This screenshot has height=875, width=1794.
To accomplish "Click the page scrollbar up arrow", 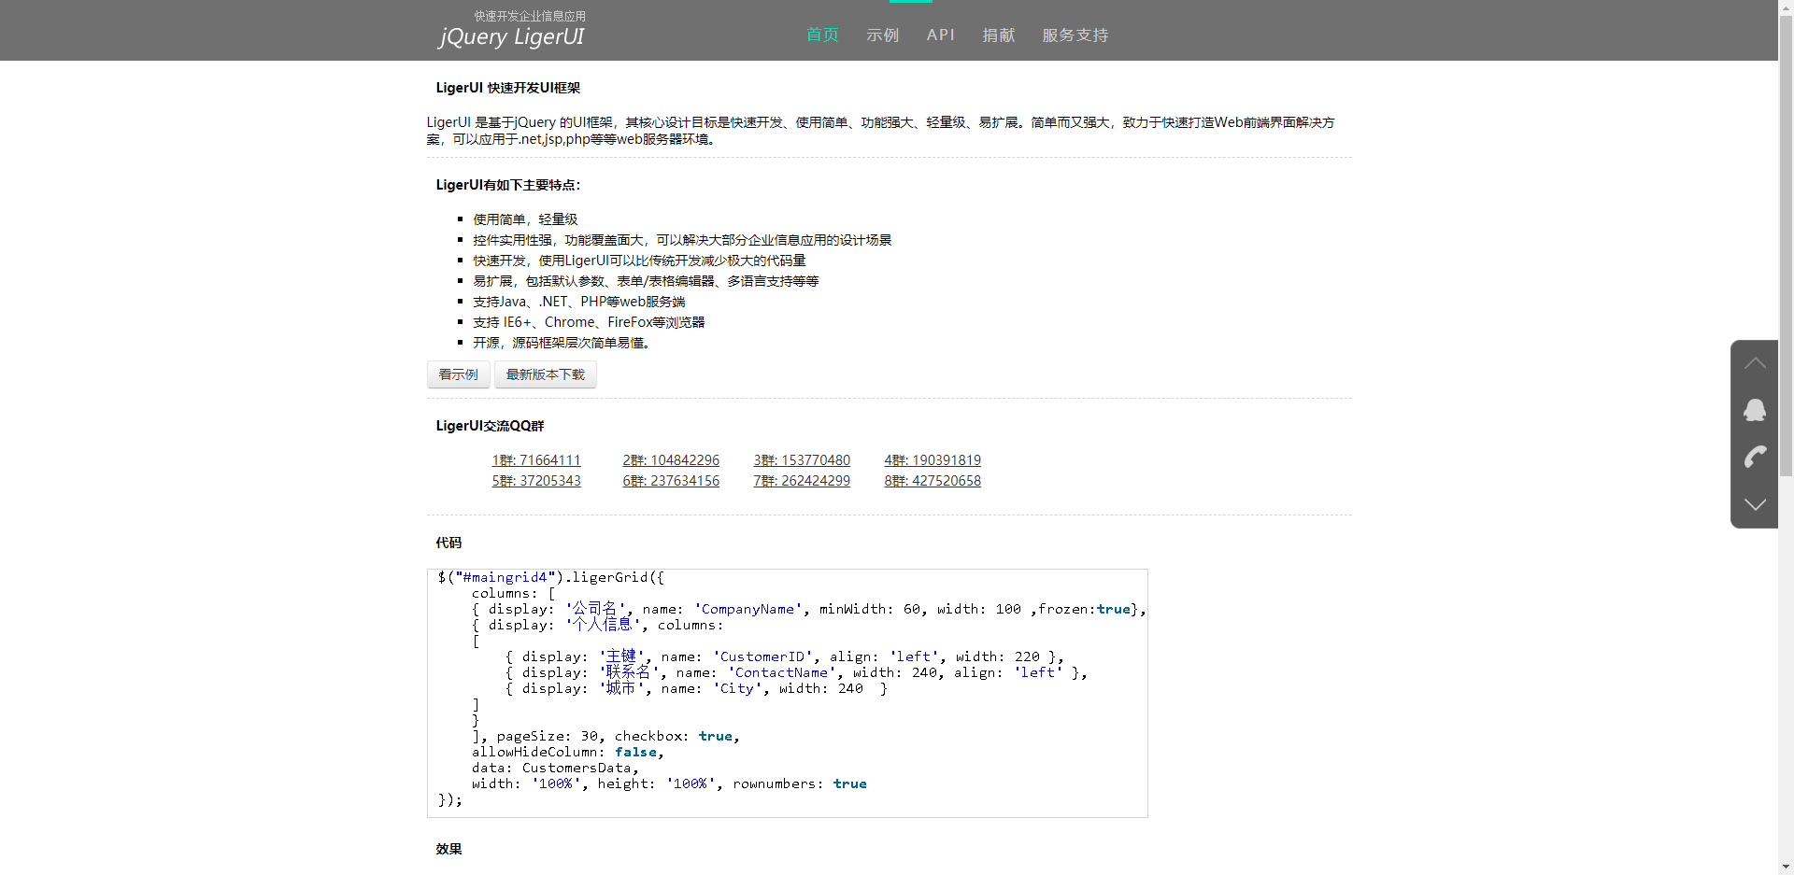I will [1786, 7].
